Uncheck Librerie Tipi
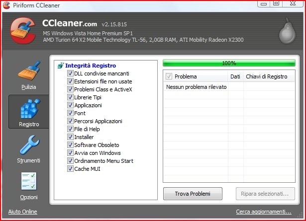The width and height of the screenshot is (306, 221). 70,97
